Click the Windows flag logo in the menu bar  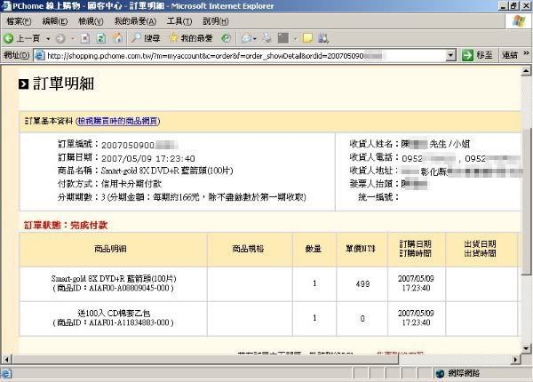[519, 21]
